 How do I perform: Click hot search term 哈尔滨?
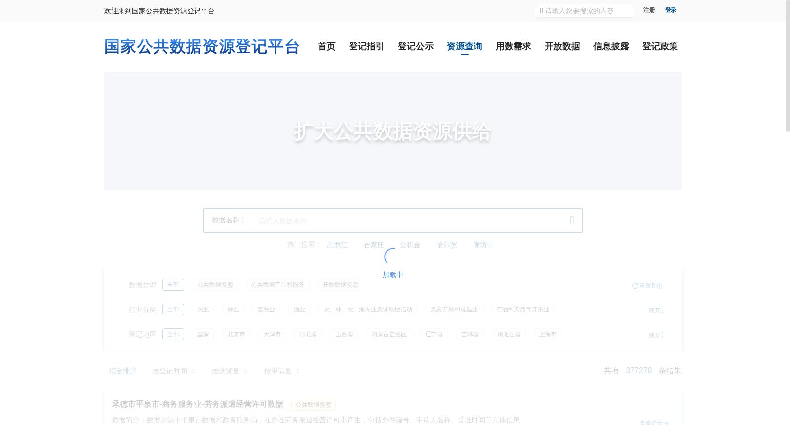click(x=447, y=245)
